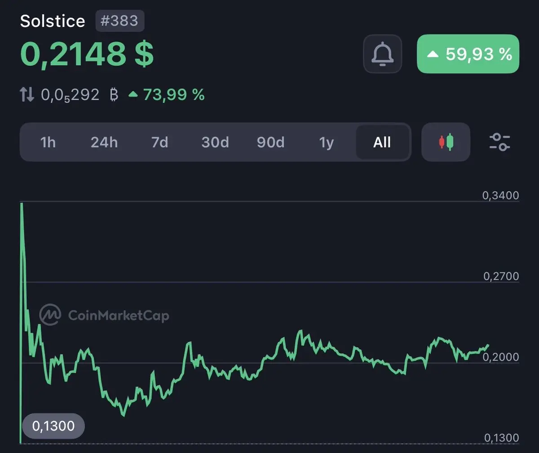Switch to candlestick chart view
The height and width of the screenshot is (453, 539).
(446, 142)
